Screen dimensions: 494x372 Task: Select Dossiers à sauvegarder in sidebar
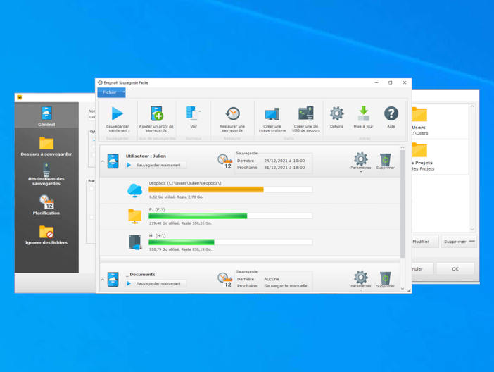coord(46,147)
